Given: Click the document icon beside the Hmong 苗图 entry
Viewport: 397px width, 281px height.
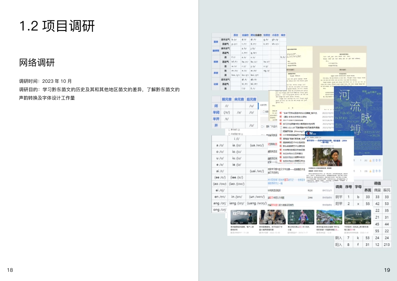Looking at the screenshot, I should point(280,131).
